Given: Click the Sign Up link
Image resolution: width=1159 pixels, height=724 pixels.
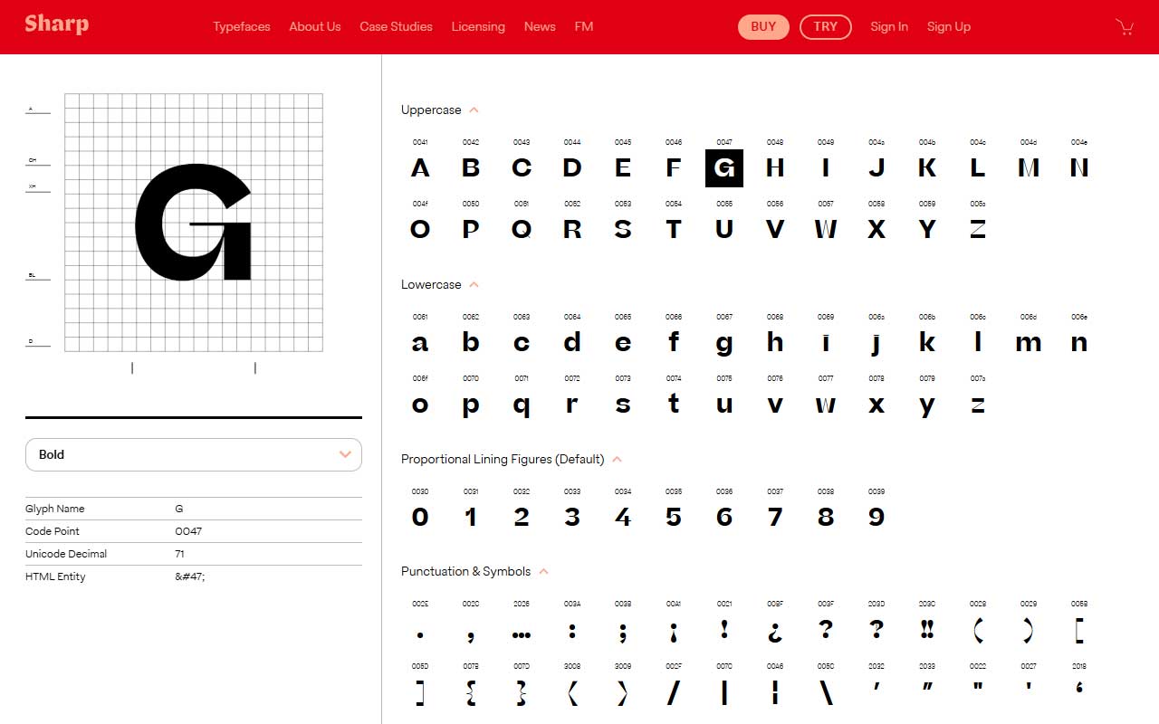Looking at the screenshot, I should click(x=948, y=26).
